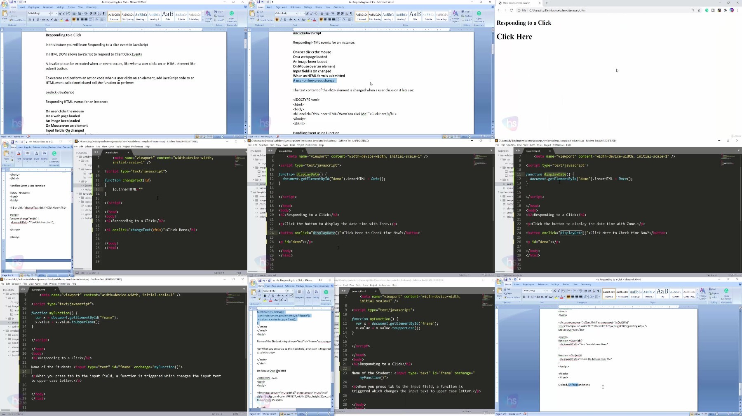Toggle Italic in the bottom-right Word window

528,297
